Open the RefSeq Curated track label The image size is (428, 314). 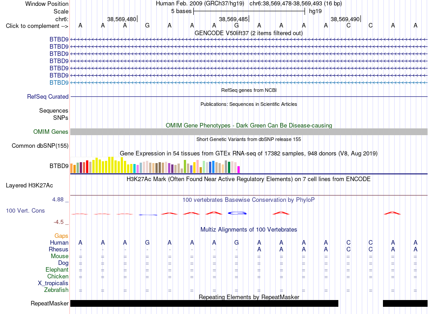pos(48,97)
